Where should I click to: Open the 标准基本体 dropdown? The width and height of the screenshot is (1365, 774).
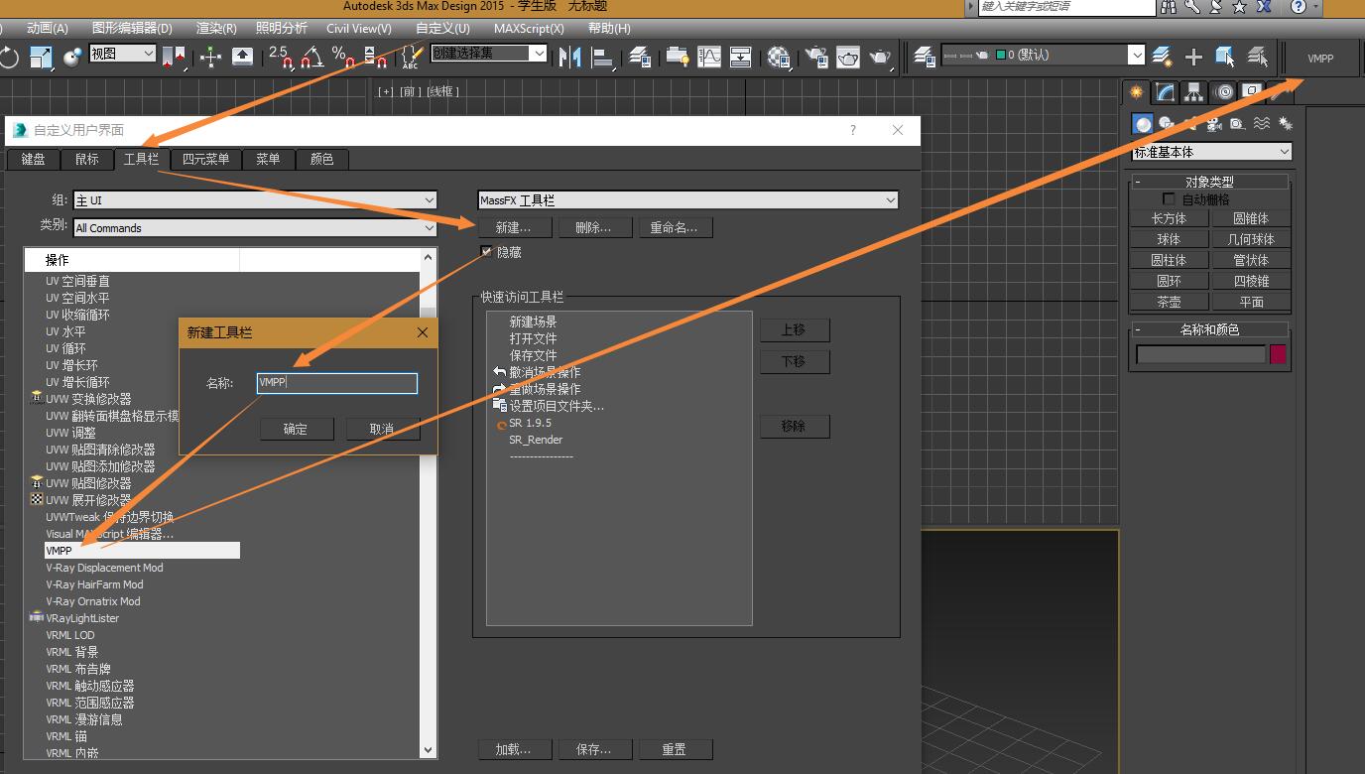pos(1211,152)
